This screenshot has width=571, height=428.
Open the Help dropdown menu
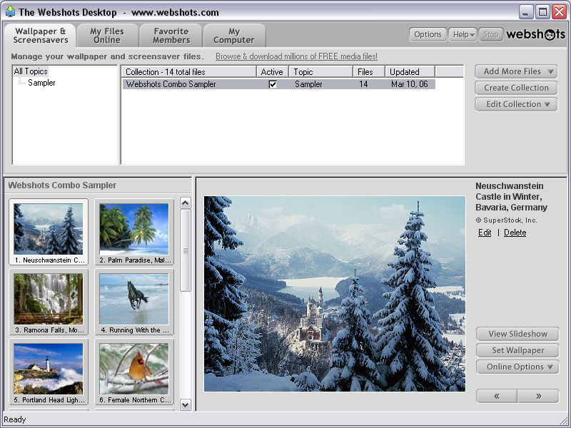point(463,34)
